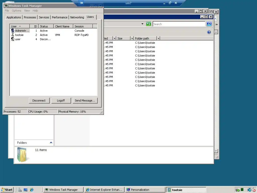Open the Folder path column dropdown arrow
This screenshot has width=257, height=193.
click(158, 38)
